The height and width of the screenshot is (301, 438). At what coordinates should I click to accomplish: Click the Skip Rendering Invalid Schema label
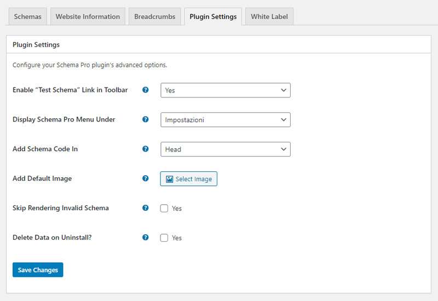(x=61, y=208)
